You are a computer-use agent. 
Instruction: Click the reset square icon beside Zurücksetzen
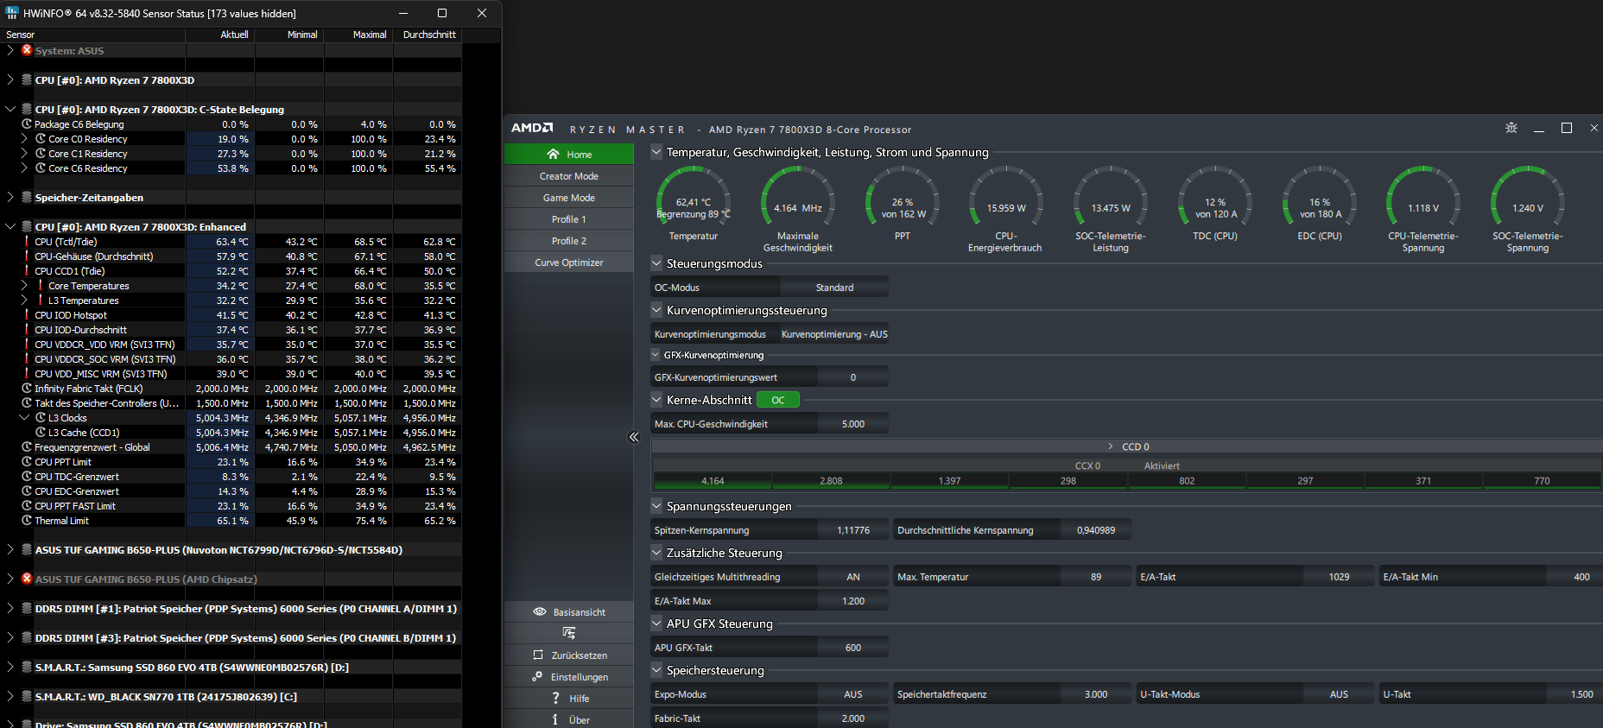(538, 655)
